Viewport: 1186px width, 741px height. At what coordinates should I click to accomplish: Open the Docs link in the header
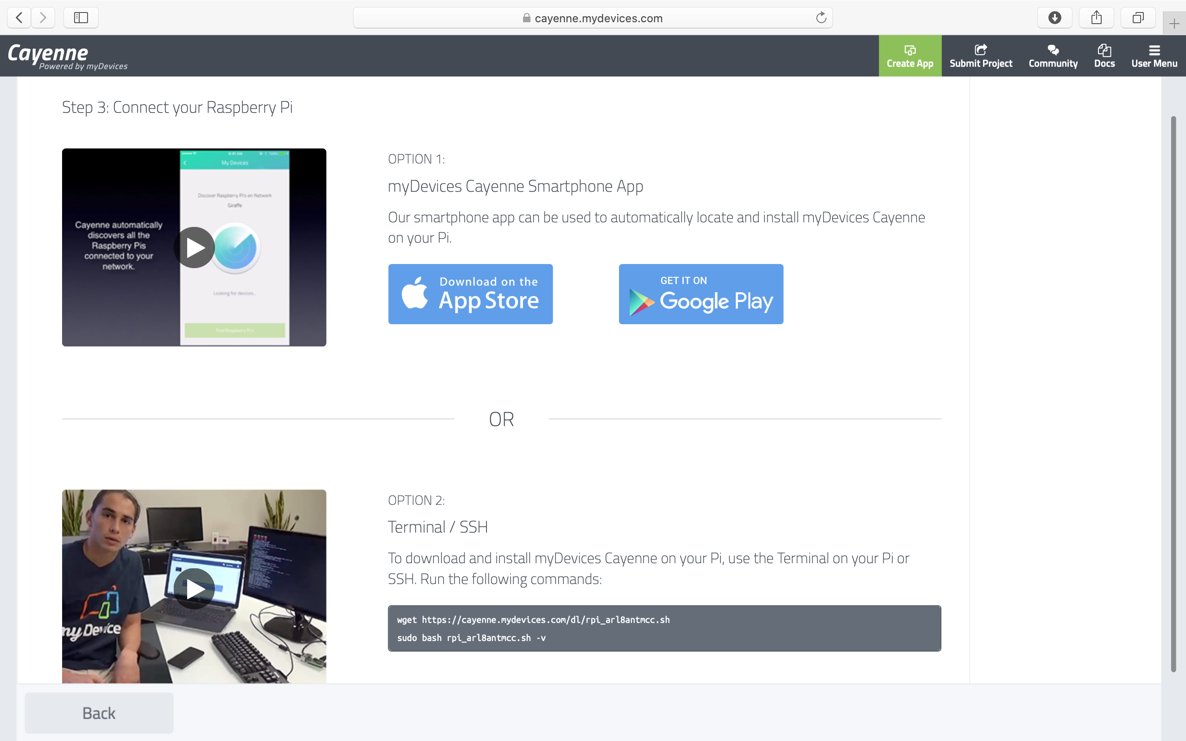tap(1104, 56)
